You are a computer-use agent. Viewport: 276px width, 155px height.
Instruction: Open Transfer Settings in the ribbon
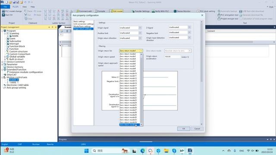coord(141,11)
